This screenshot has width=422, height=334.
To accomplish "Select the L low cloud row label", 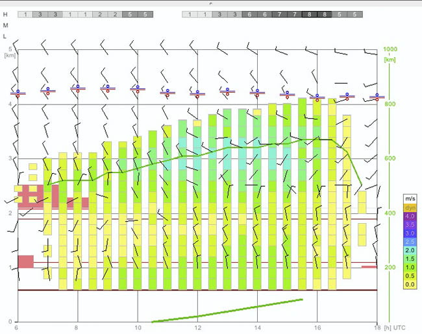I will click(5, 36).
